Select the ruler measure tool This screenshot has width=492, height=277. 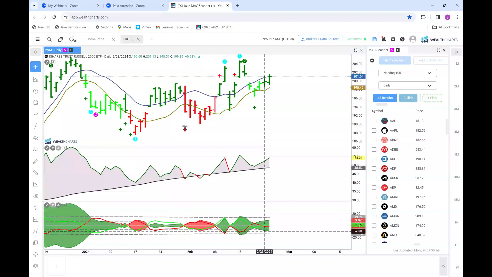click(x=36, y=173)
